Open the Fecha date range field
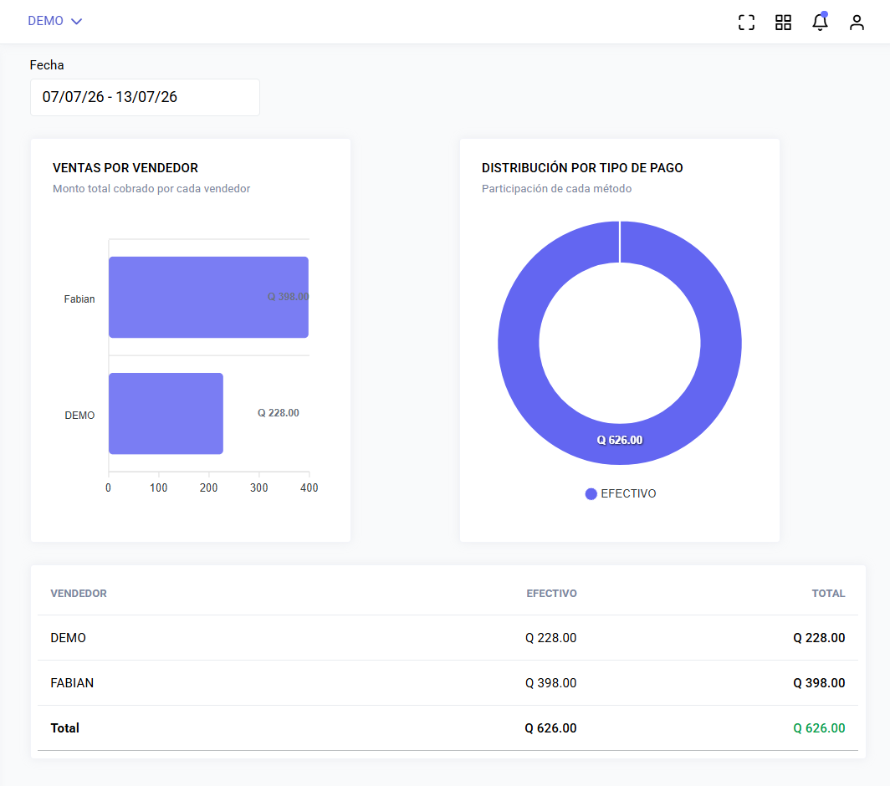 pyautogui.click(x=145, y=97)
